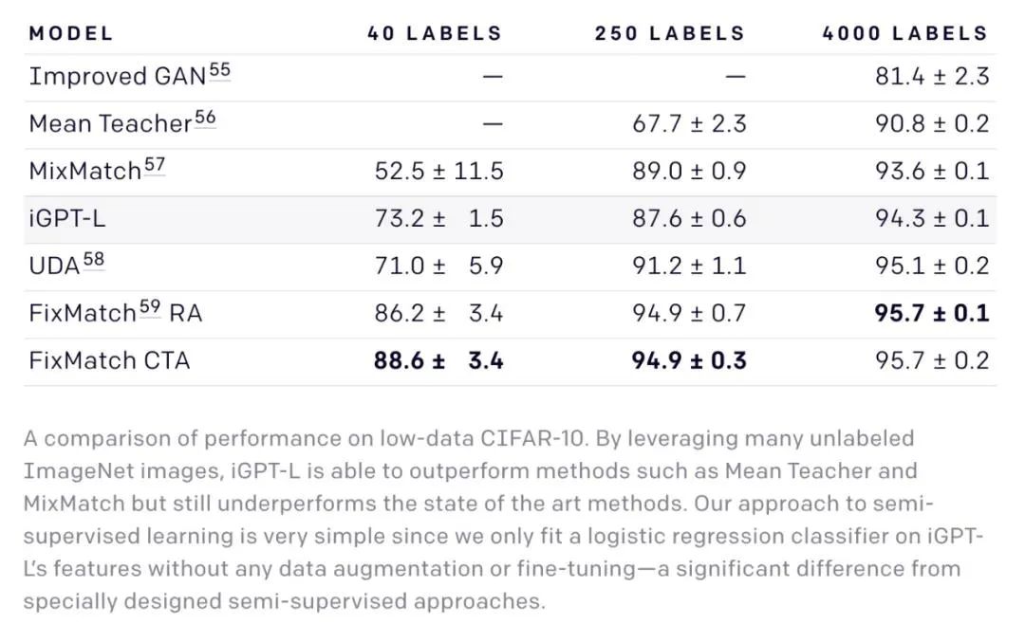1025x642 pixels.
Task: Follow the MixMatch footnote 57 link
Action: tap(154, 166)
